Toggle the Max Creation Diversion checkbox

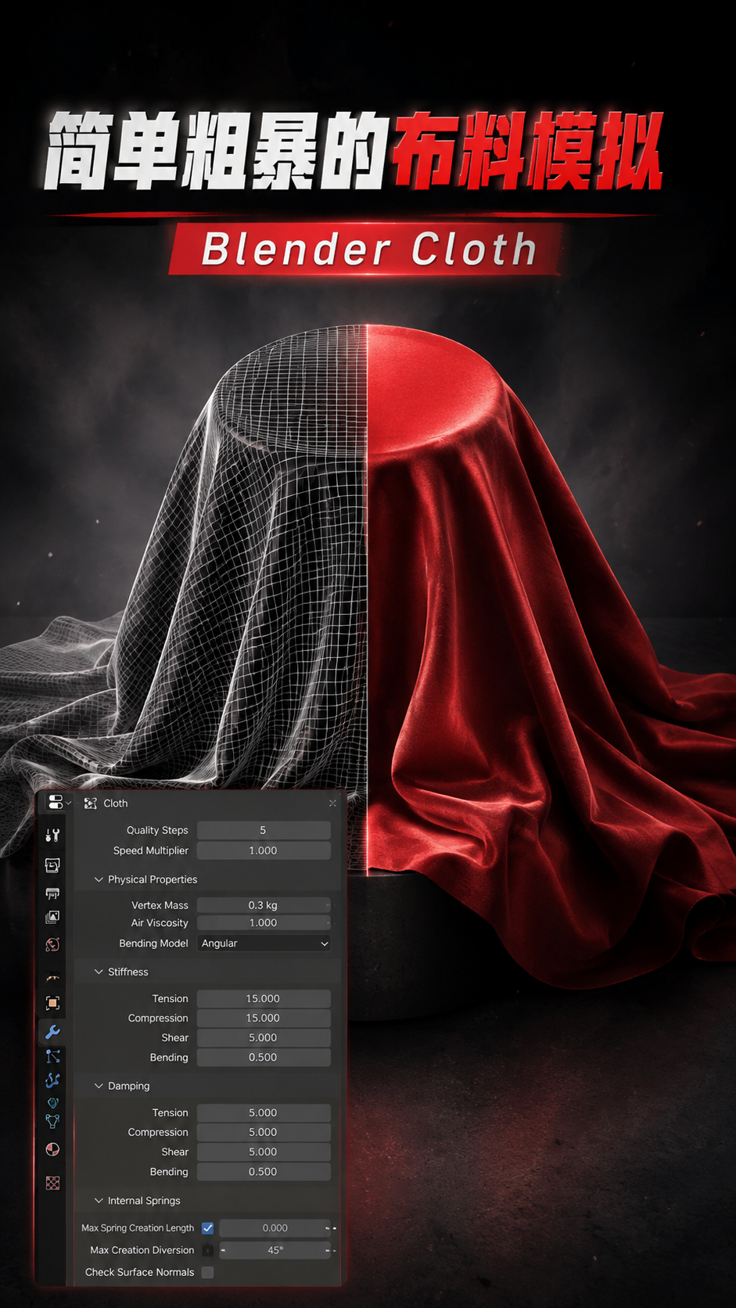click(207, 1250)
